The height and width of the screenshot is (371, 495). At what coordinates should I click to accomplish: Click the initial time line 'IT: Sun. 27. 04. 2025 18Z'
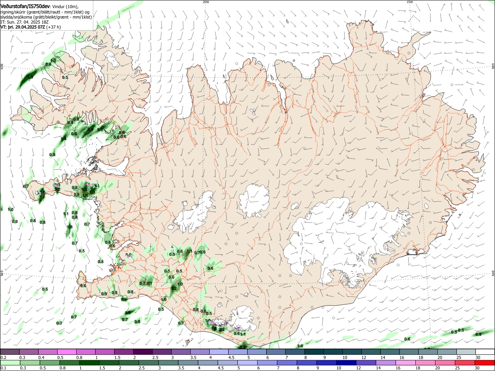point(25,22)
